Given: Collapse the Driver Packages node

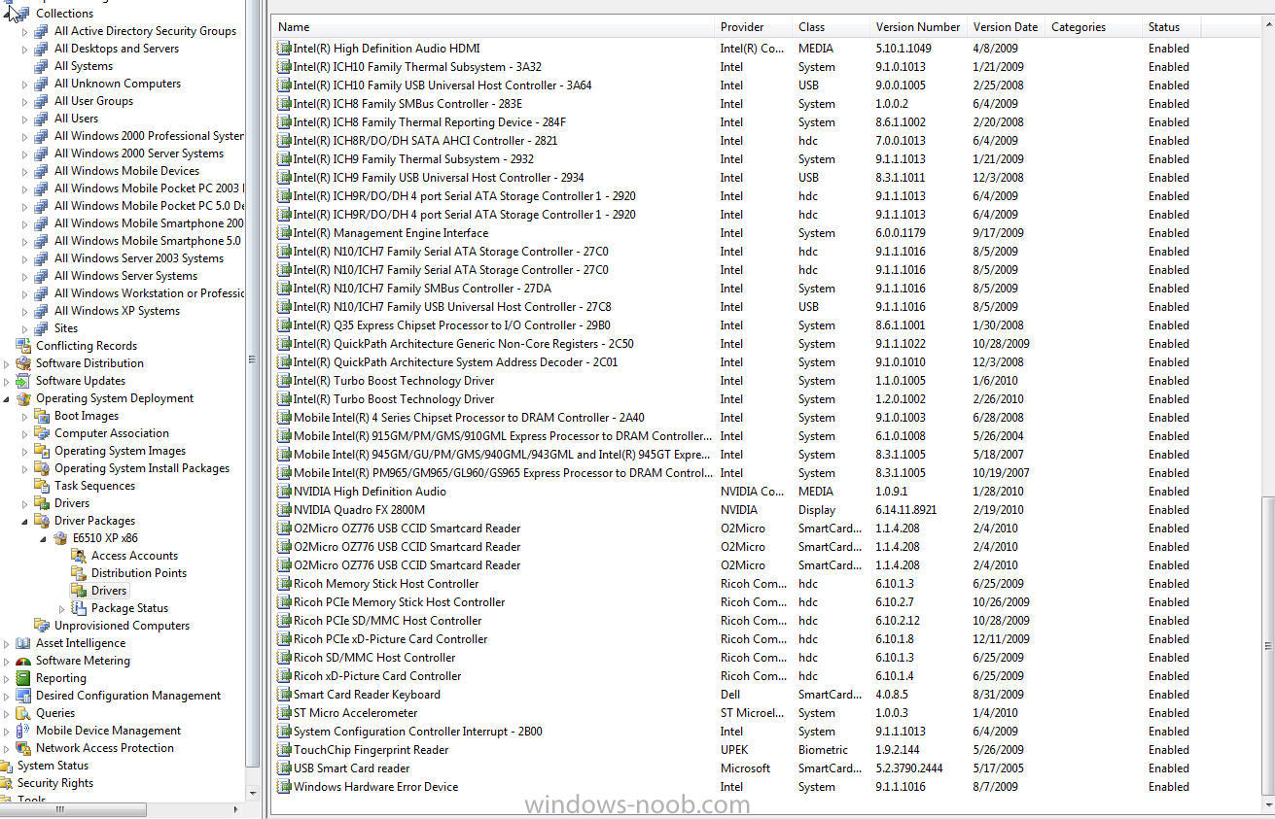Looking at the screenshot, I should pyautogui.click(x=25, y=521).
